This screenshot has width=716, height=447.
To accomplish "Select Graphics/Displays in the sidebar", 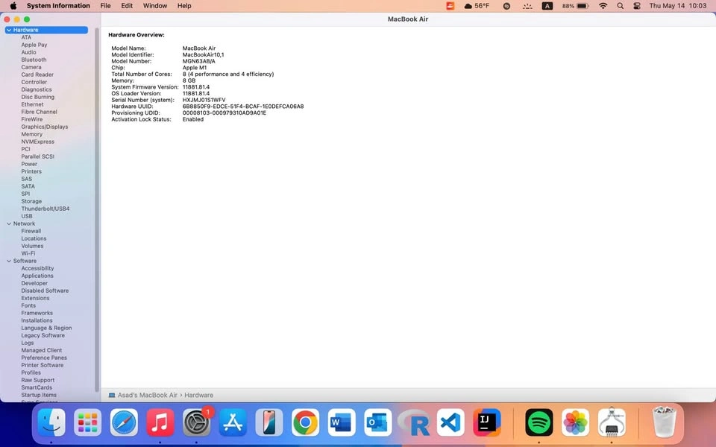I will (44, 127).
